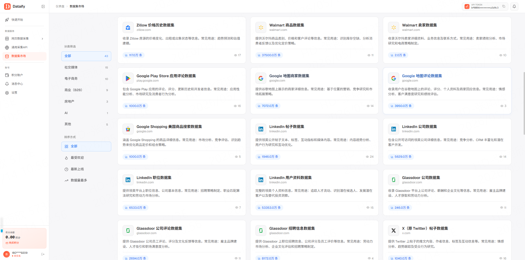Filter by AI category
525x260 pixels.
click(86, 113)
